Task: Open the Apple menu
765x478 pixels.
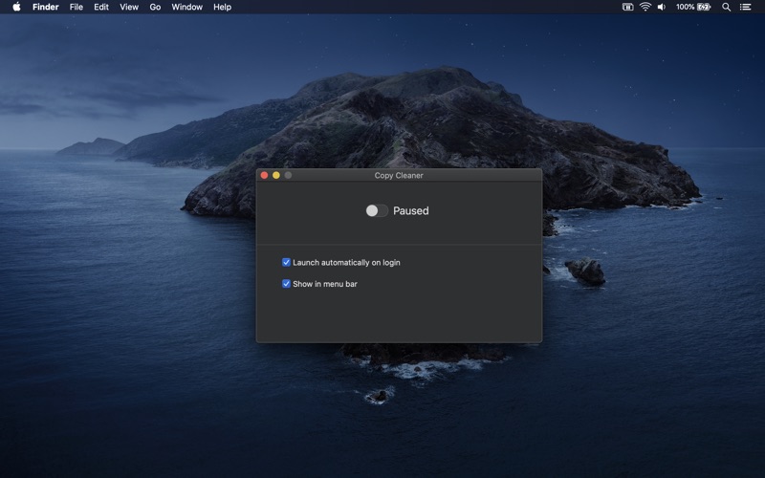Action: pos(16,7)
